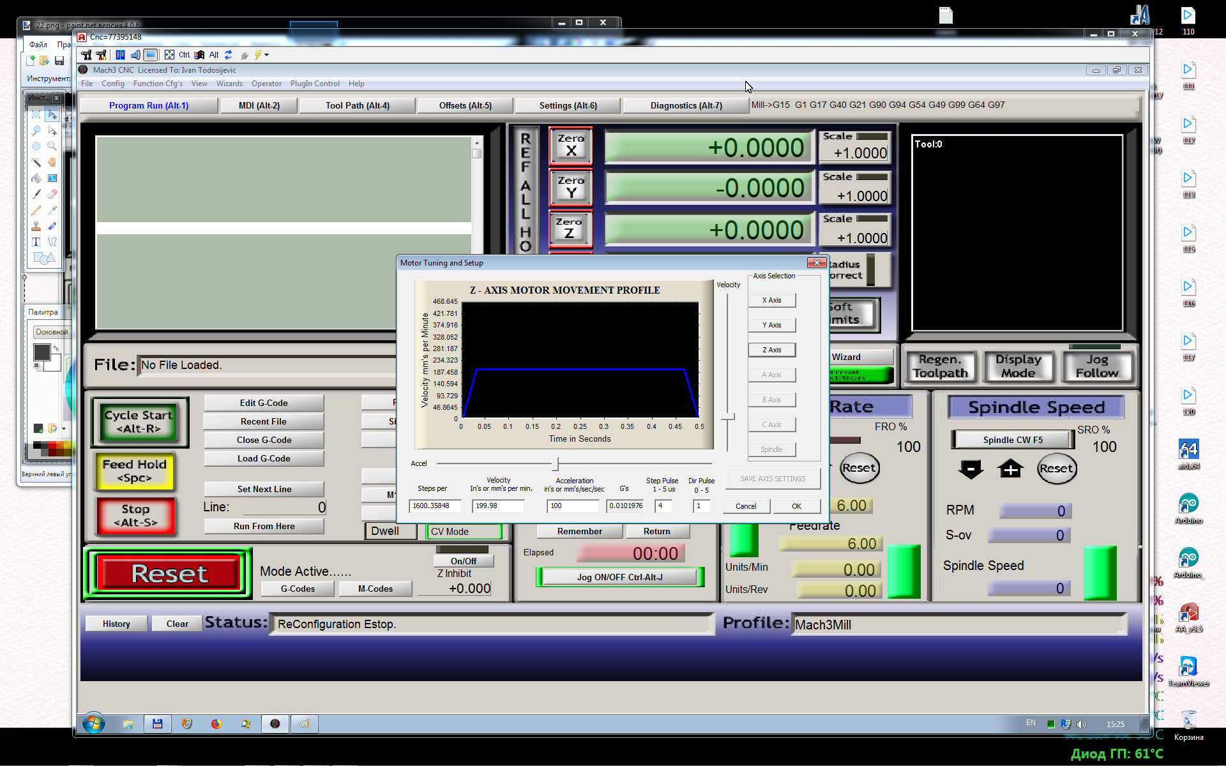The width and height of the screenshot is (1226, 766).
Task: Open the Config menu
Action: point(112,84)
